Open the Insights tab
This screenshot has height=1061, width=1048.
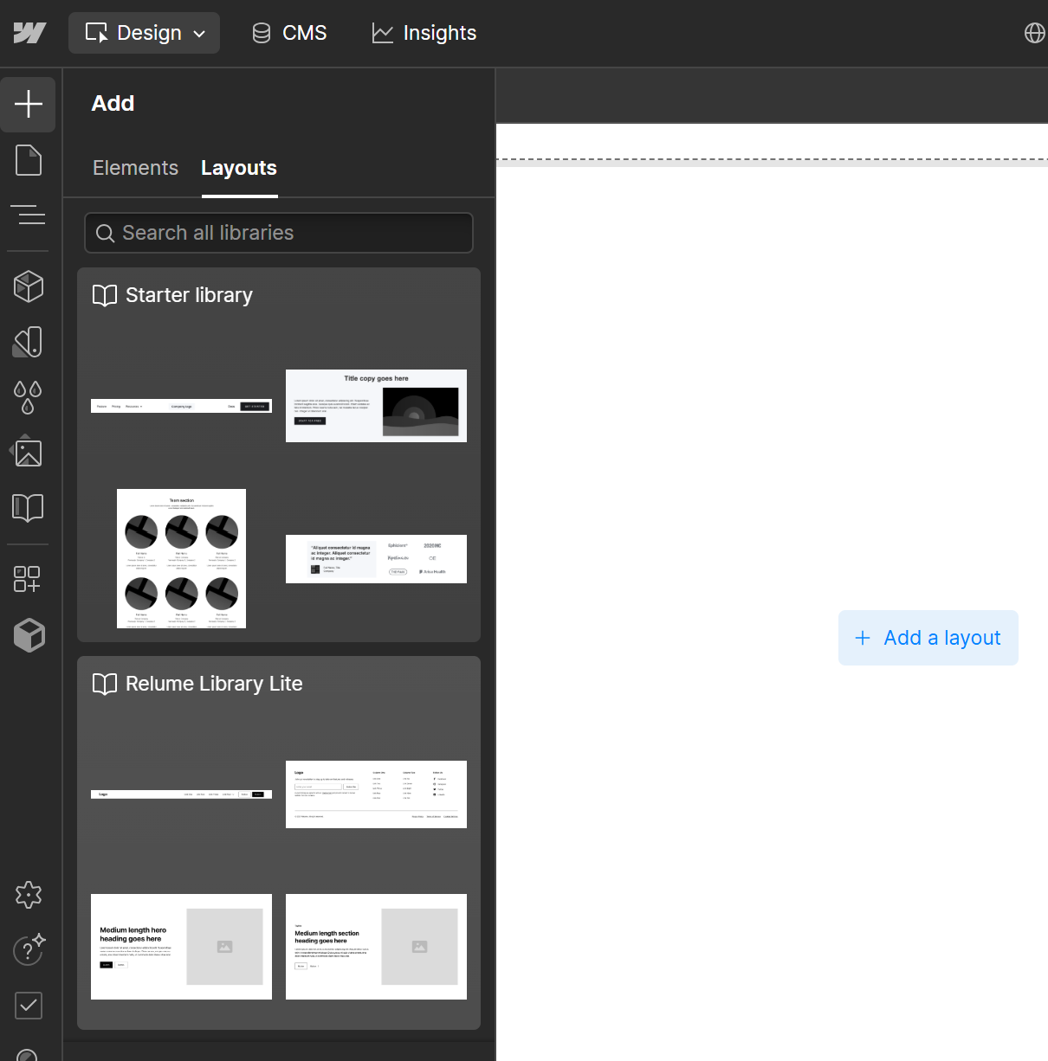pyautogui.click(x=424, y=33)
